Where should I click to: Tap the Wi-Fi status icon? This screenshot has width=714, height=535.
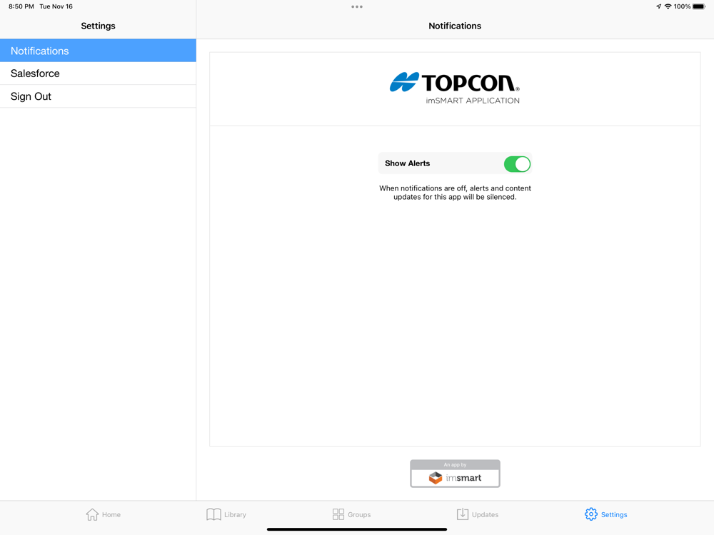click(x=668, y=6)
